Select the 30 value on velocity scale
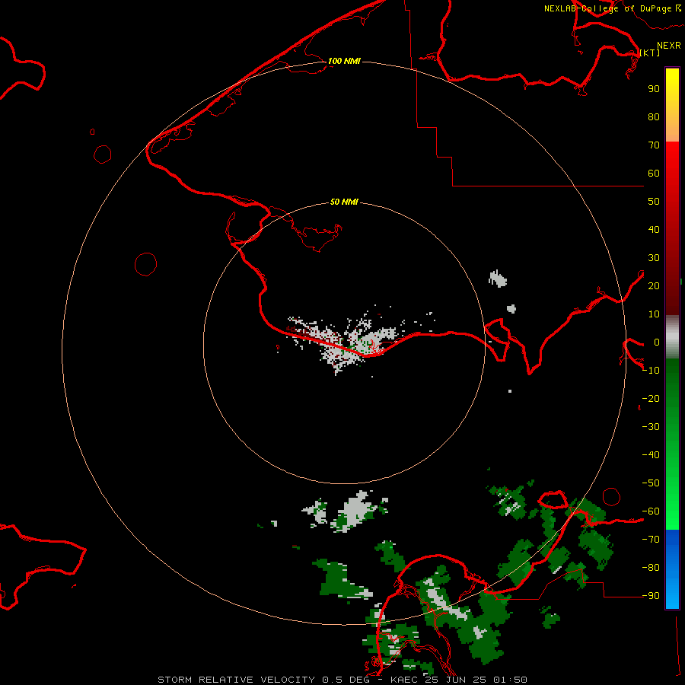Image resolution: width=685 pixels, height=685 pixels. pyautogui.click(x=654, y=258)
